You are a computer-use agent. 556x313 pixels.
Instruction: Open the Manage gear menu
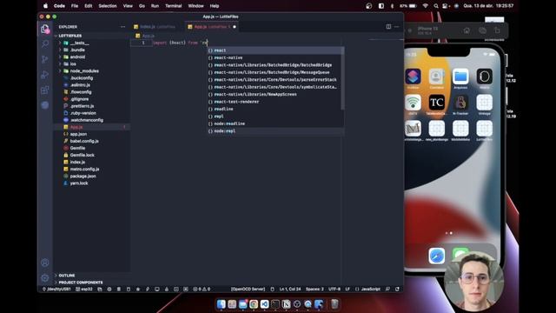[44, 278]
